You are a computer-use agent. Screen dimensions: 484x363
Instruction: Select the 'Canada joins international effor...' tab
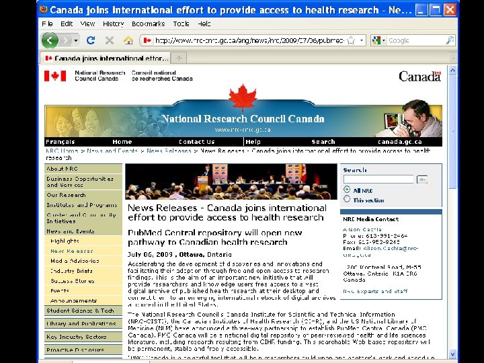click(x=106, y=58)
